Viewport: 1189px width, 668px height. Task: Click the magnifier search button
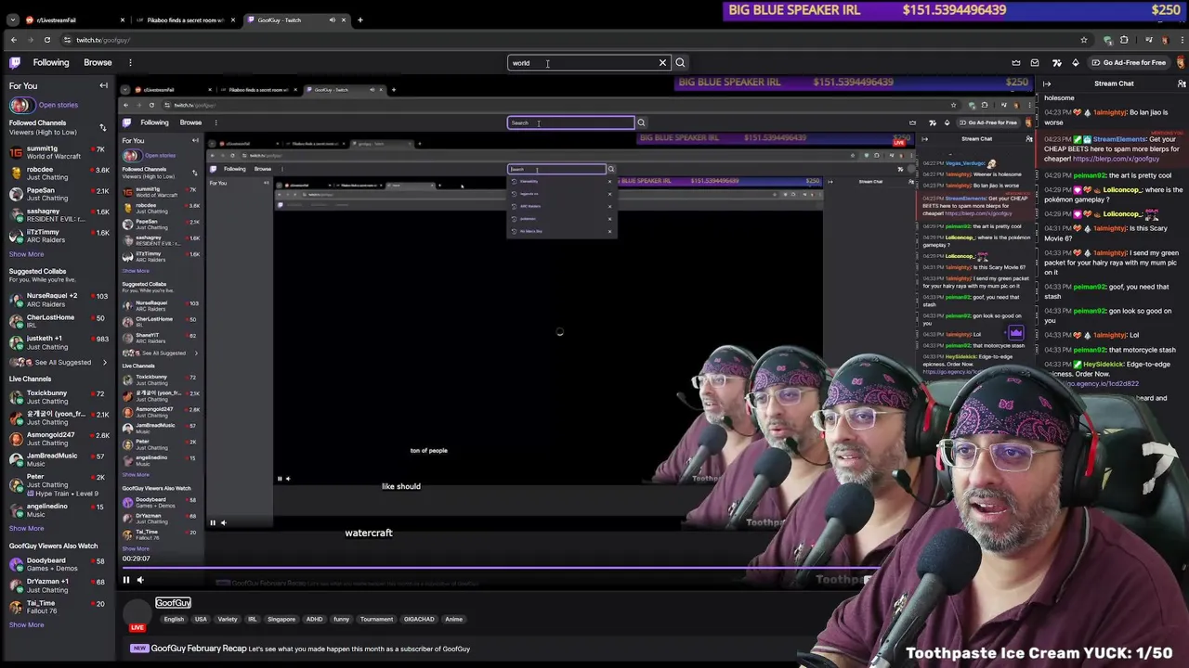coord(680,63)
